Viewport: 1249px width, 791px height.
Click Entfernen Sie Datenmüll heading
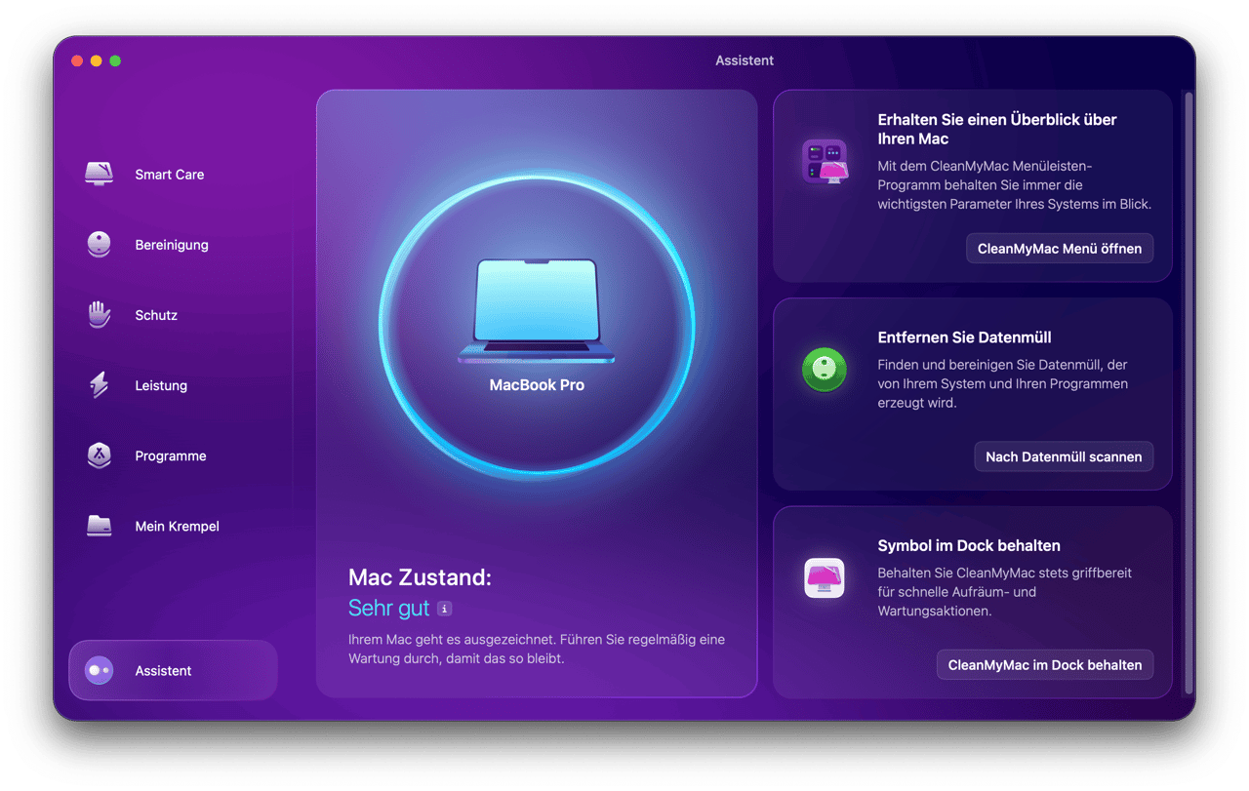tap(964, 337)
